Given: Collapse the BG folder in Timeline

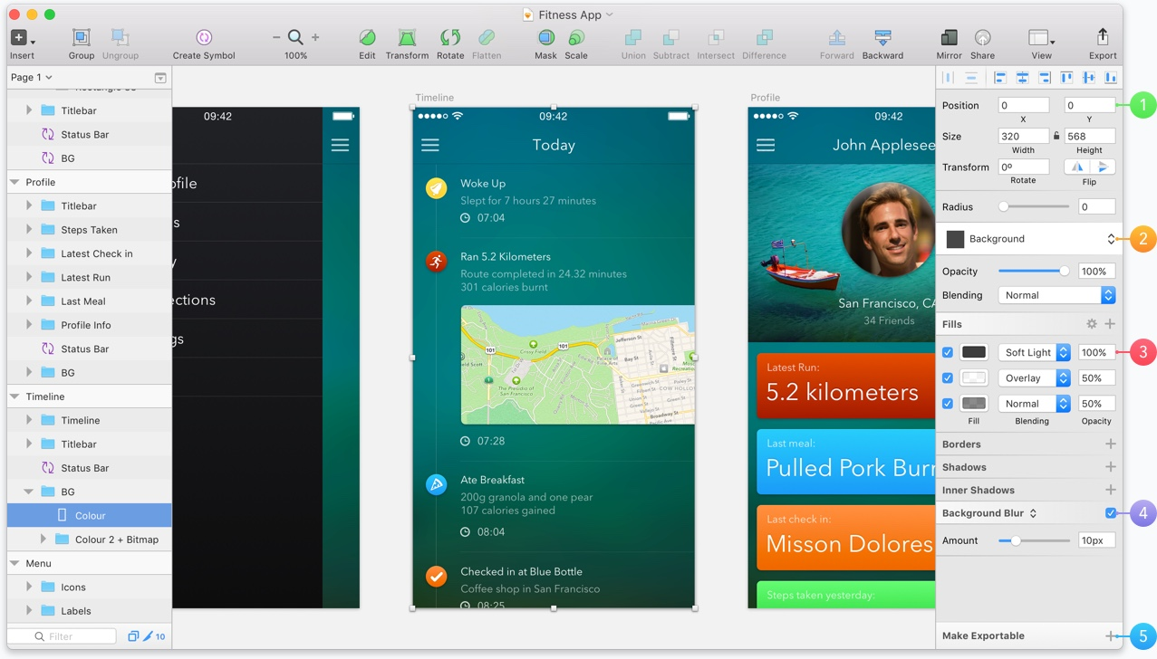Looking at the screenshot, I should pyautogui.click(x=29, y=492).
